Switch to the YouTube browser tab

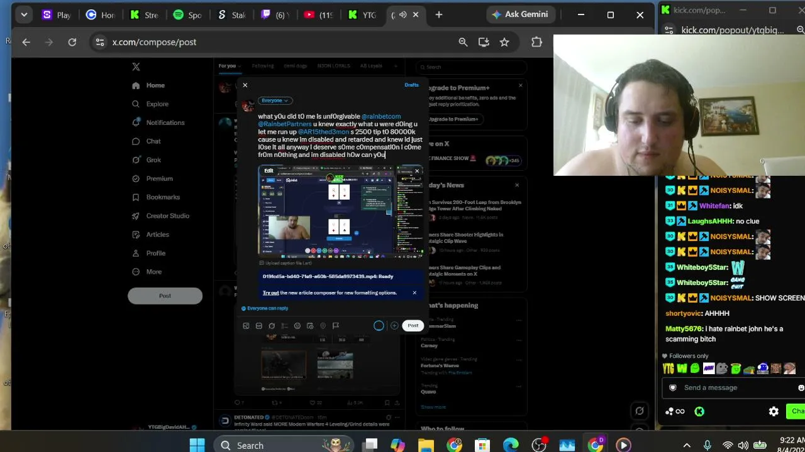(x=318, y=15)
